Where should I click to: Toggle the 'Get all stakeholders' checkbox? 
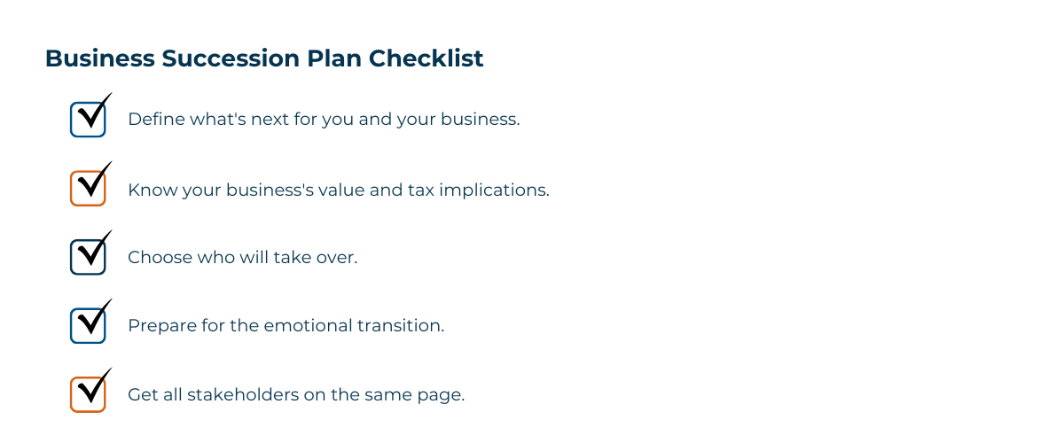[x=88, y=393]
